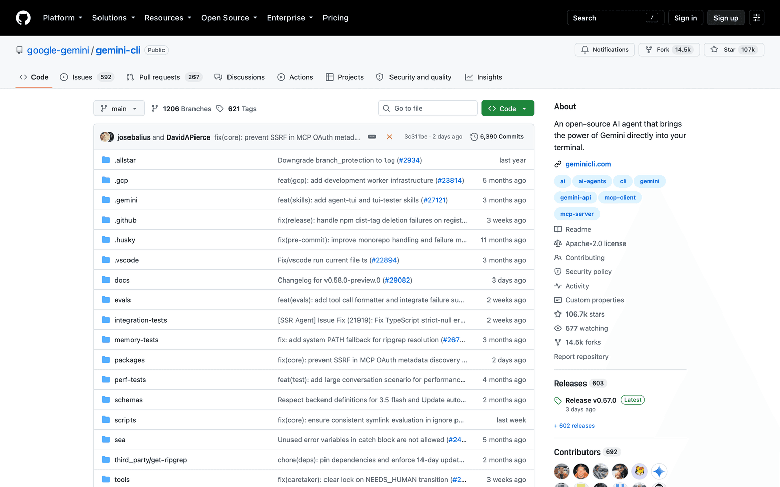Open the Insights tab
This screenshot has width=780, height=487.
tap(483, 77)
